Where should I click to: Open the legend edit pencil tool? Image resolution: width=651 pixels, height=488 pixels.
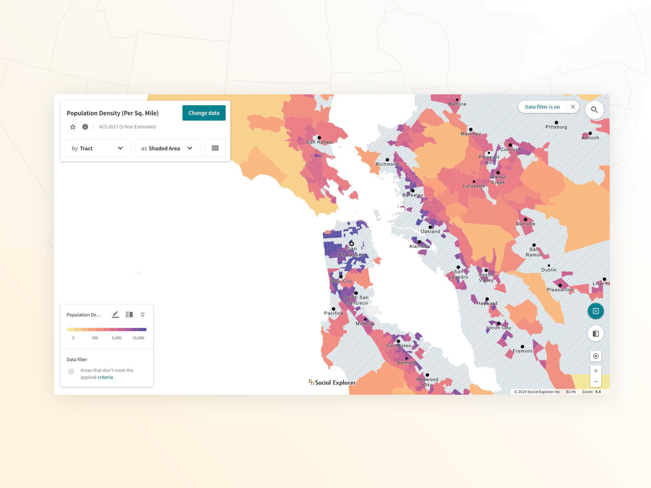point(115,314)
